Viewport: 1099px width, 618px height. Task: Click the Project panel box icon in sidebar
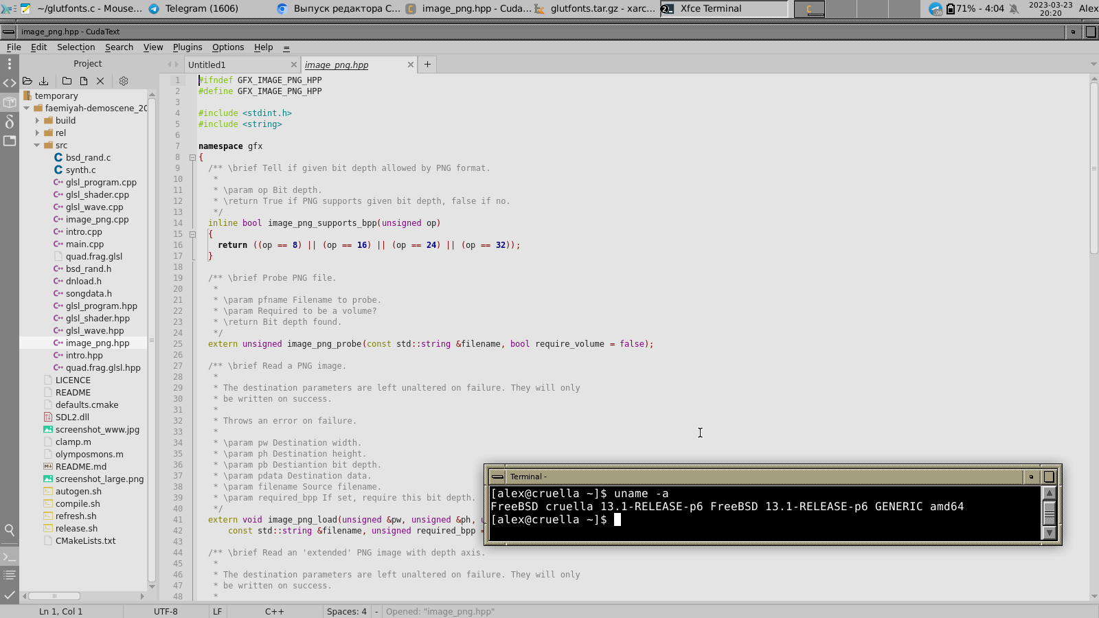(x=10, y=102)
